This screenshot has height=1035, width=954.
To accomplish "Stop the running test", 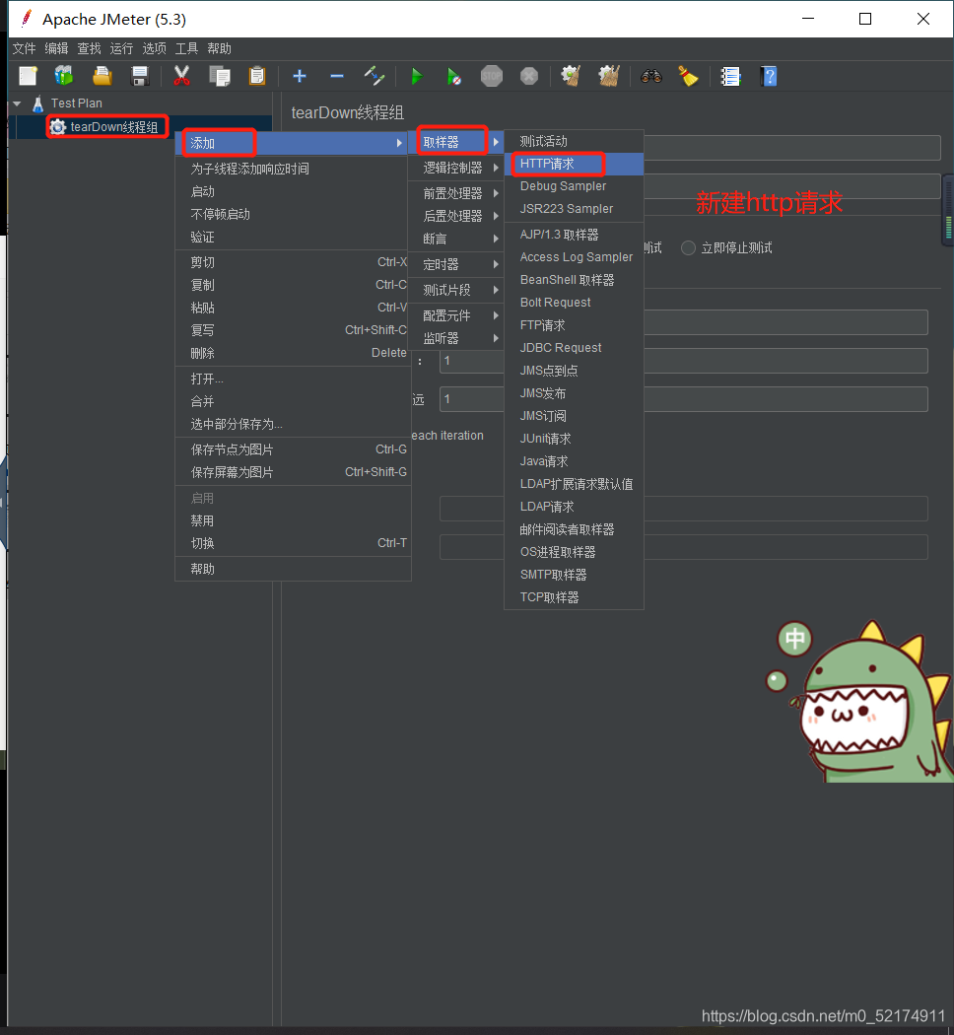I will pos(492,76).
